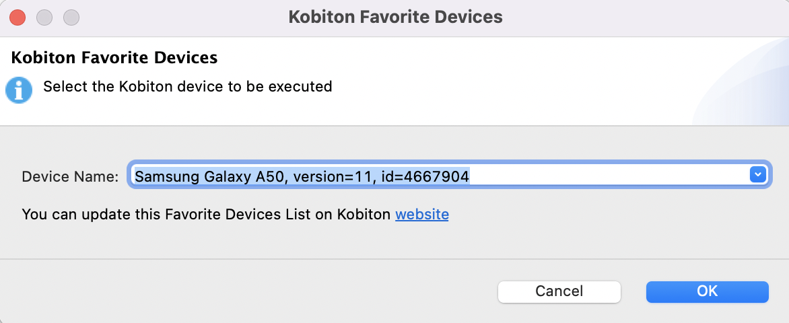This screenshot has width=789, height=323.
Task: Click the 'You can update this Favorite Devices' text
Action: (x=206, y=215)
